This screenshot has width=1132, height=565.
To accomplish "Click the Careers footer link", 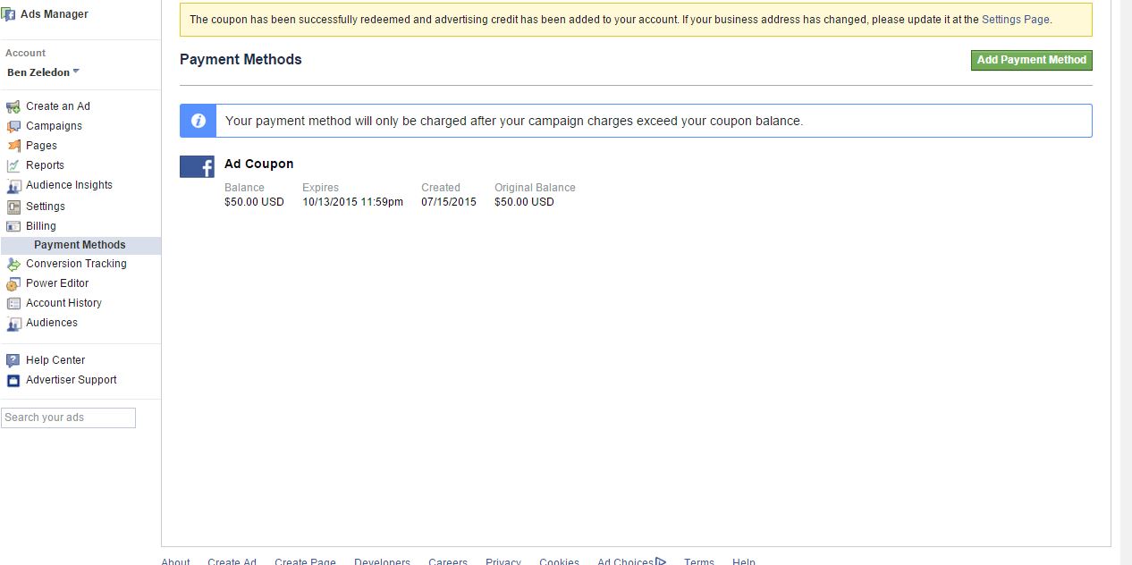I will coord(448,561).
